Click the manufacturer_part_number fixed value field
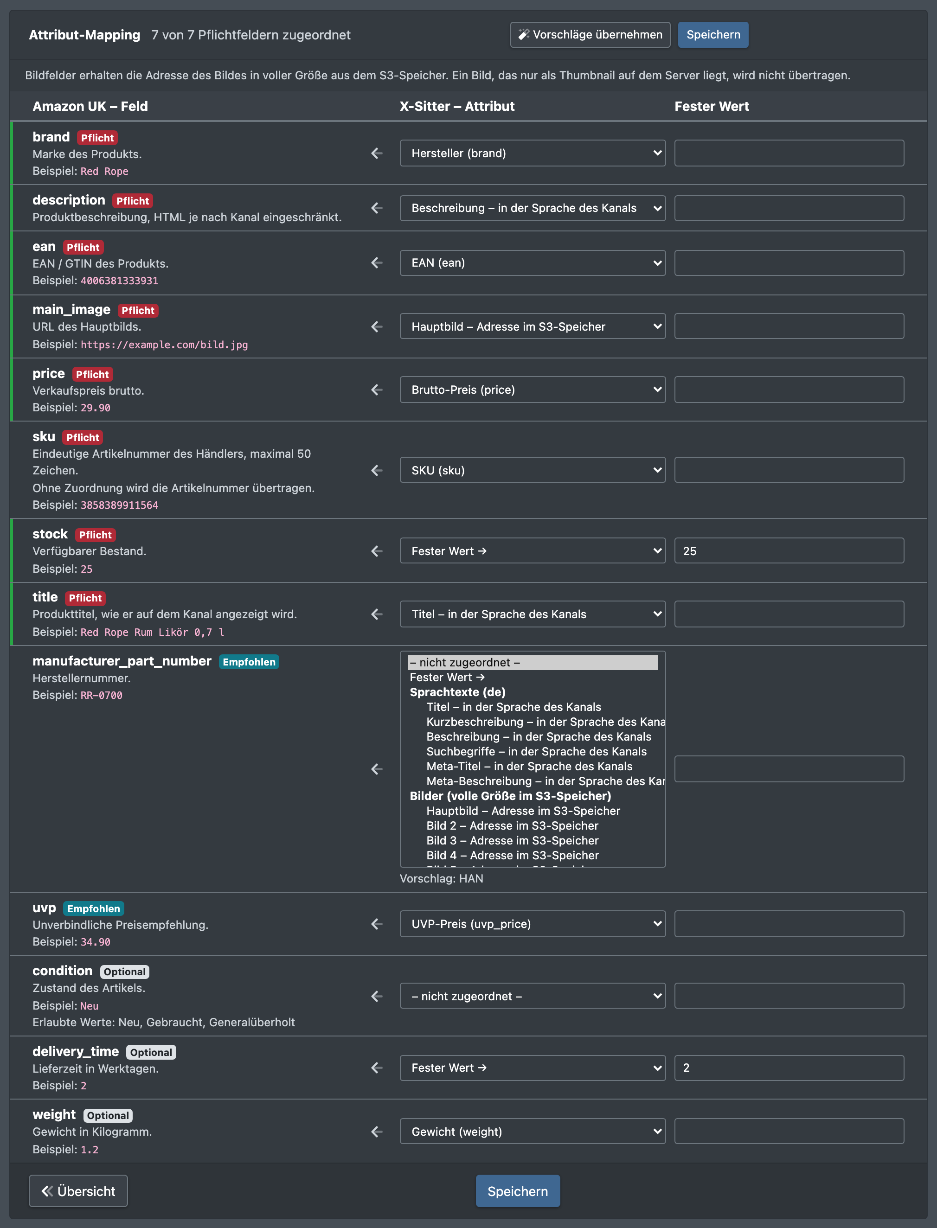937x1228 pixels. click(789, 769)
